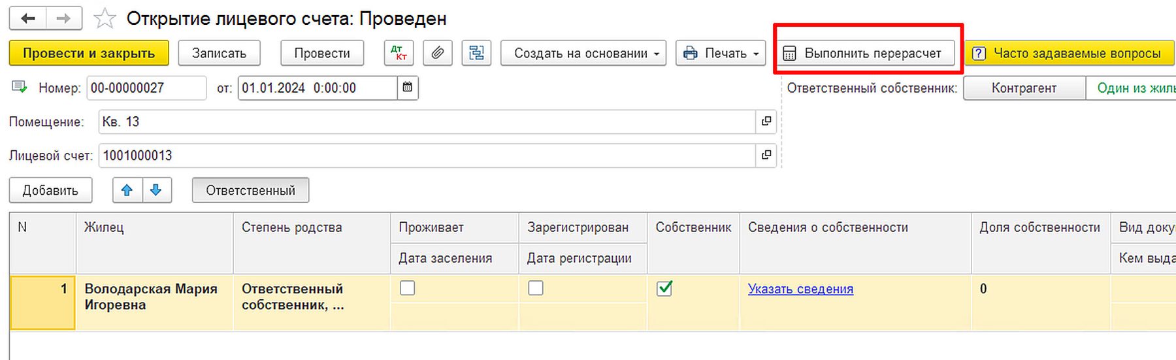Screen dimensions: 1176x360
Task: Go forward with the right arrow button
Action: pyautogui.click(x=64, y=19)
